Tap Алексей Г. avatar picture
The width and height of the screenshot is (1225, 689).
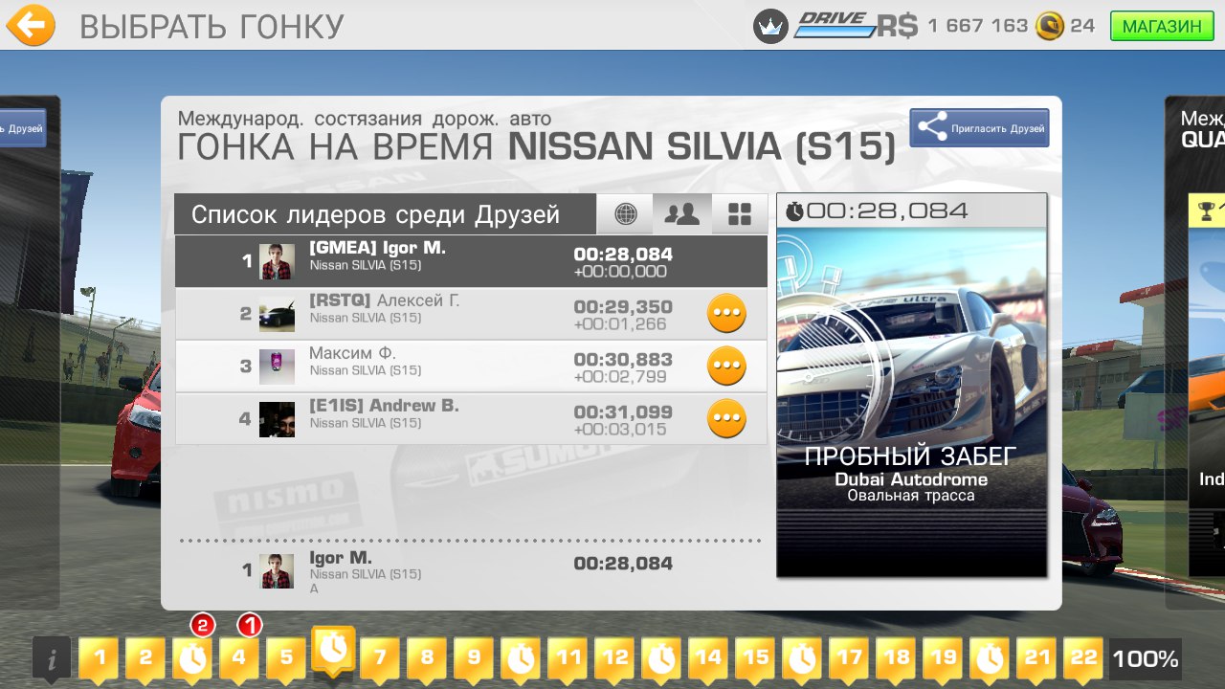277,314
